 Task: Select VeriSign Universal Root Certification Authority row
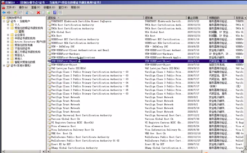pos(145,115)
